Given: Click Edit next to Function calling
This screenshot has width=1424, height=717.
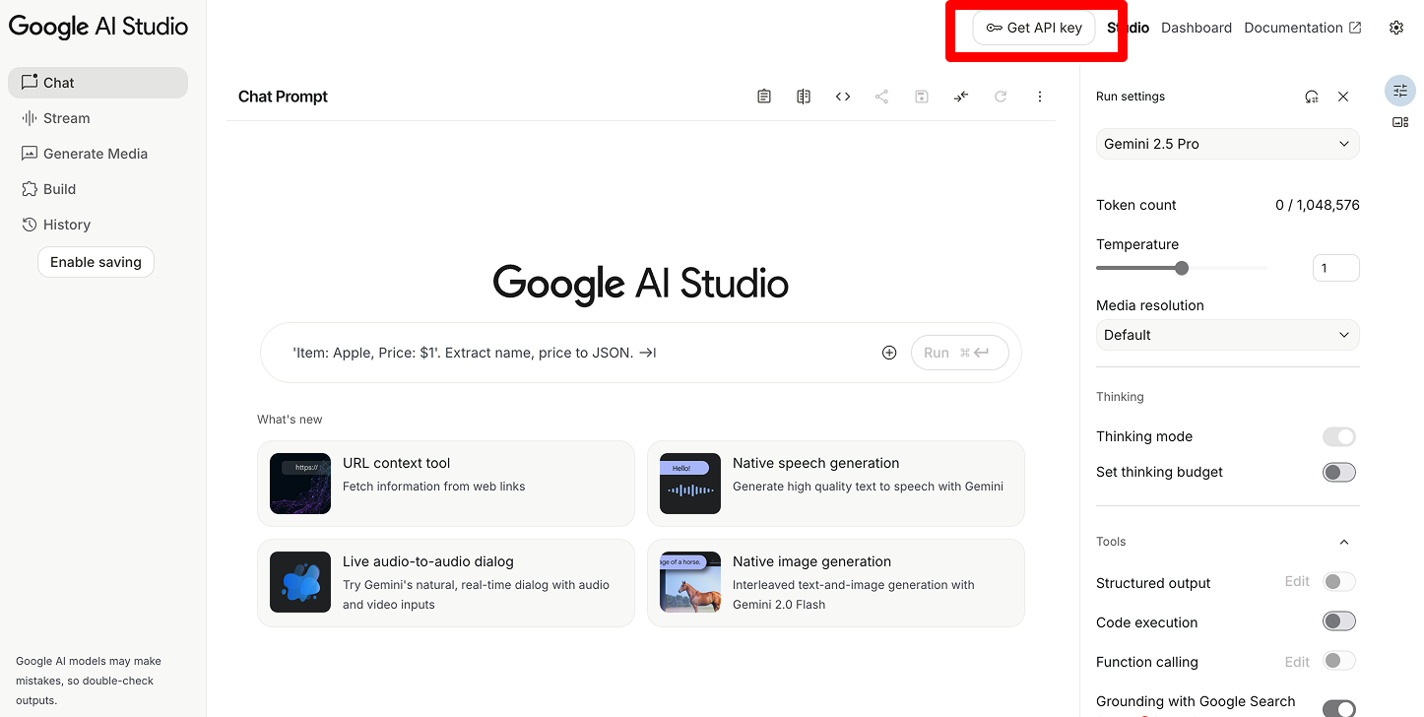Looking at the screenshot, I should click(x=1297, y=662).
